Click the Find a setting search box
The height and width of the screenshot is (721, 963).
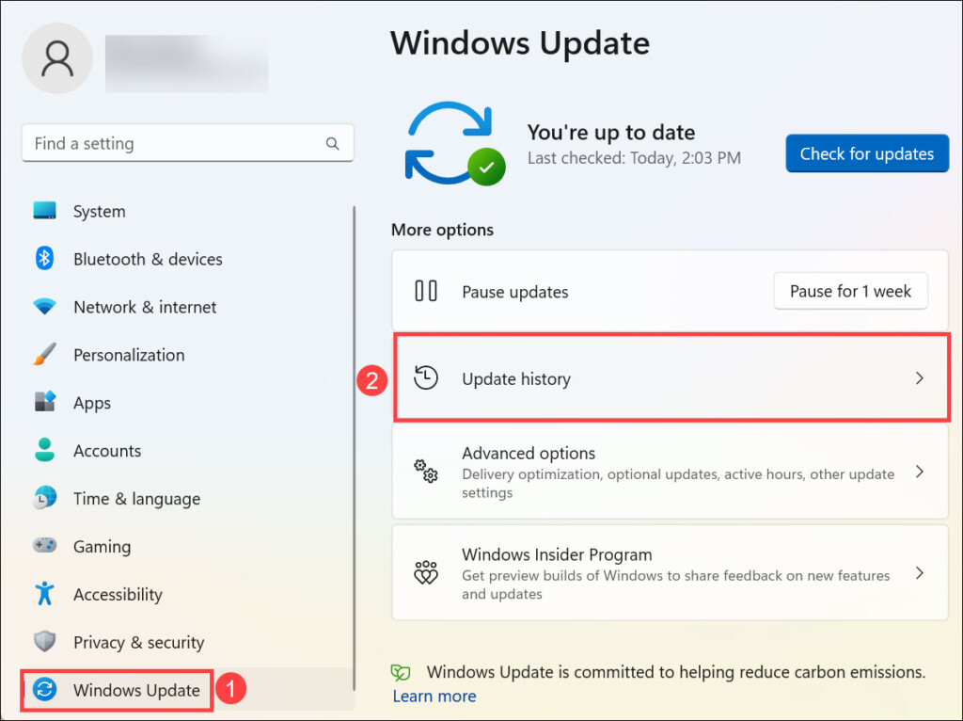click(x=187, y=143)
